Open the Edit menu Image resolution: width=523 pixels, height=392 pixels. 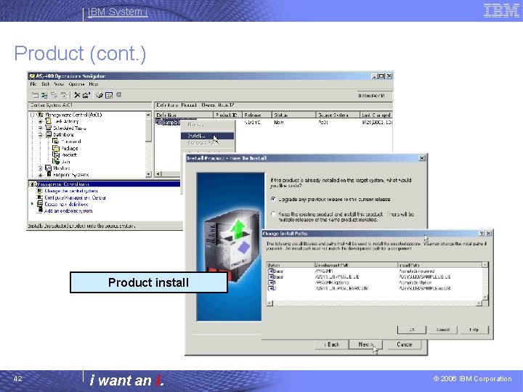coord(45,84)
